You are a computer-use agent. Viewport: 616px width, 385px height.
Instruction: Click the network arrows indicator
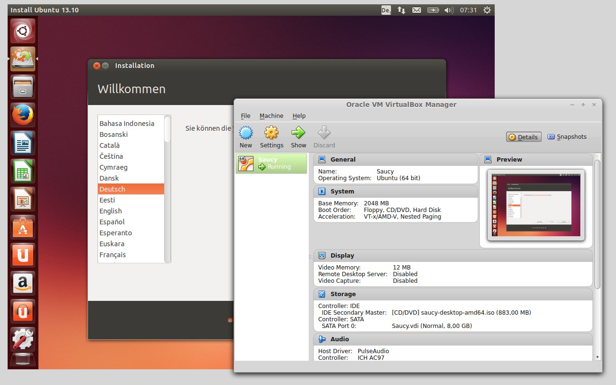click(401, 10)
